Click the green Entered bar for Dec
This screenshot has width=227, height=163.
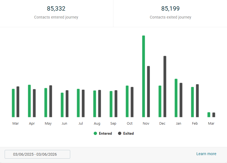click(160, 101)
